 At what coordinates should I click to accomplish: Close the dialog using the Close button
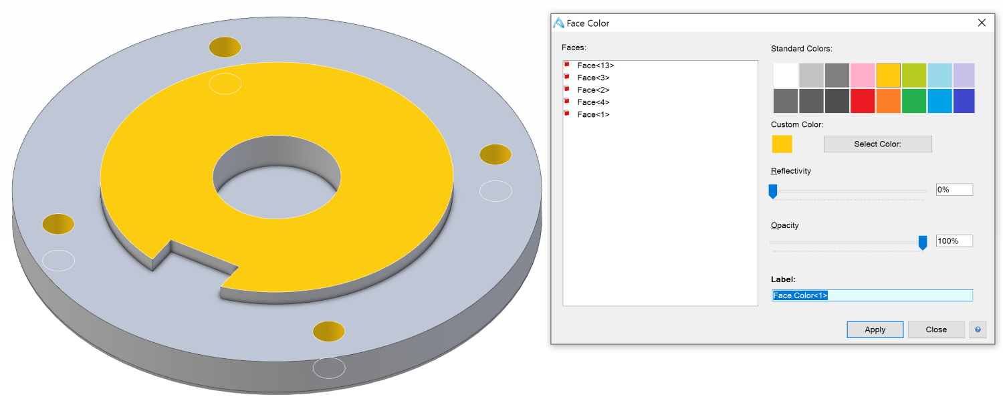click(x=936, y=329)
